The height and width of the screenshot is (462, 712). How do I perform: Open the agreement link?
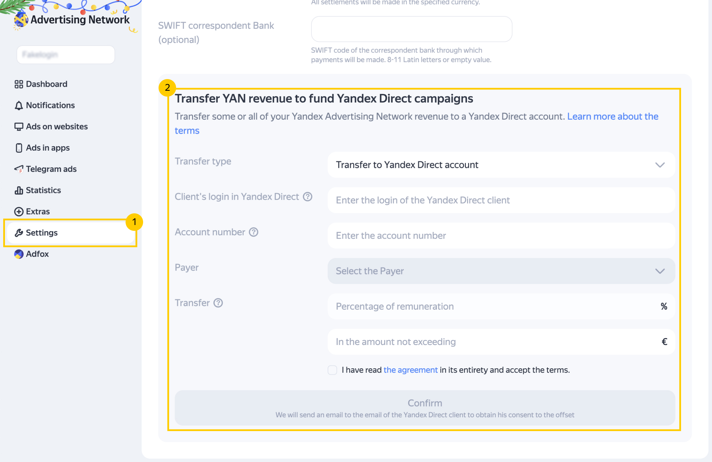410,370
